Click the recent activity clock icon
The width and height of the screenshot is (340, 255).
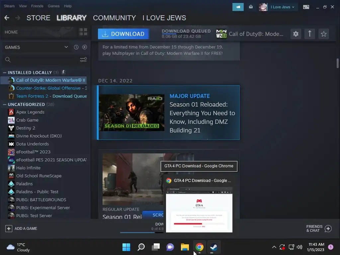click(x=76, y=47)
